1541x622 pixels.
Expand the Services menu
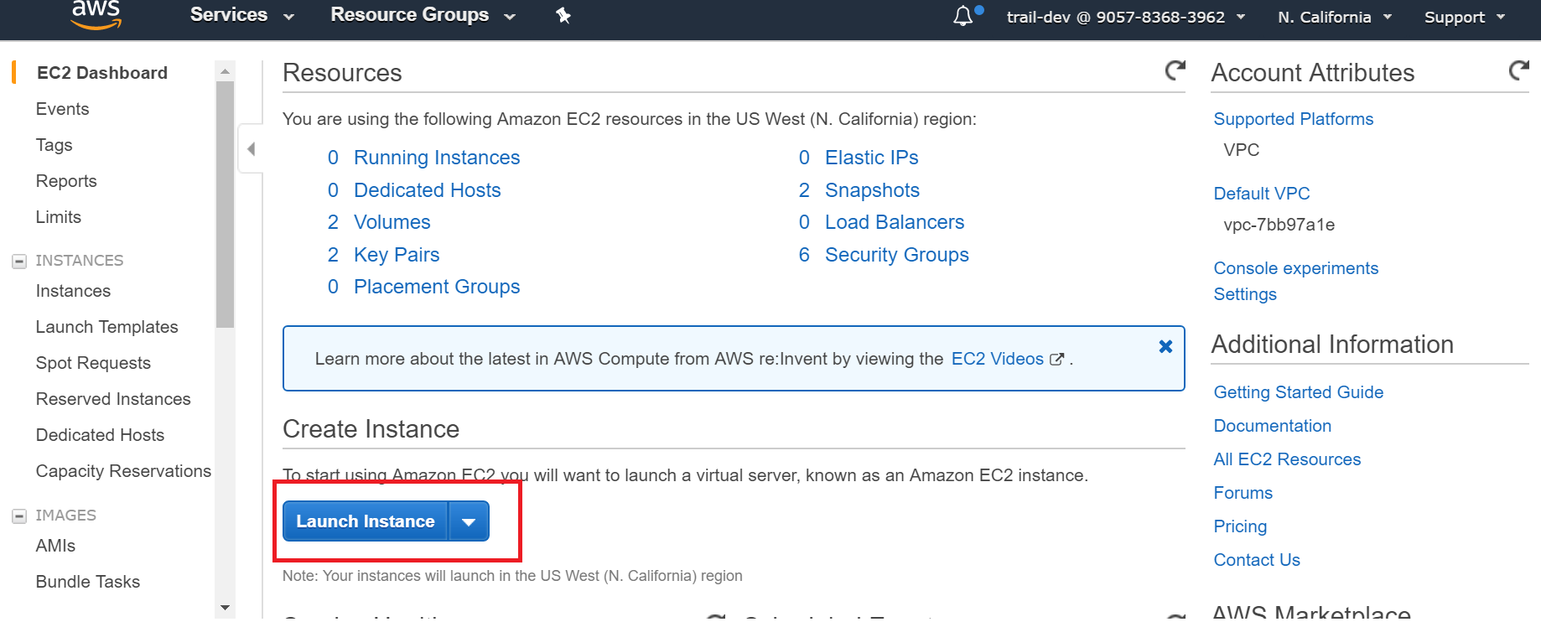click(241, 15)
